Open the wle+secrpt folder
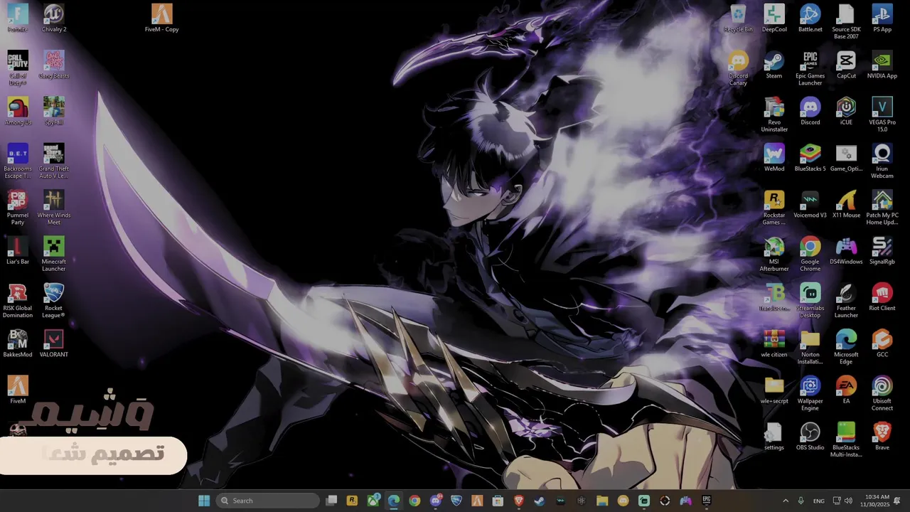 [774, 390]
